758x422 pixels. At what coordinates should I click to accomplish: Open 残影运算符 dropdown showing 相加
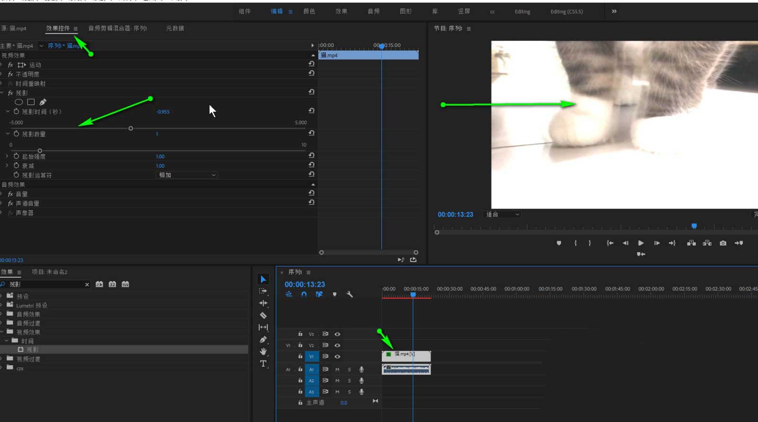[187, 175]
